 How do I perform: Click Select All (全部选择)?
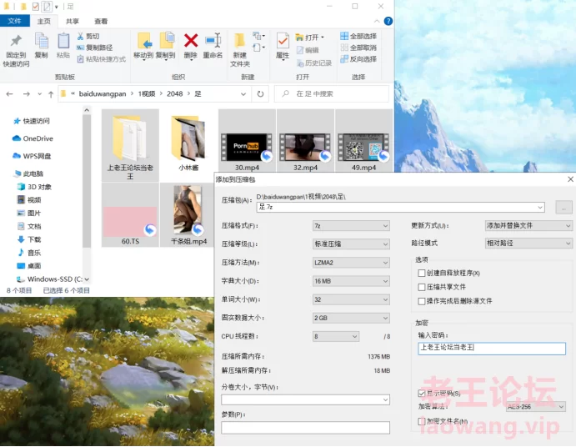point(358,36)
